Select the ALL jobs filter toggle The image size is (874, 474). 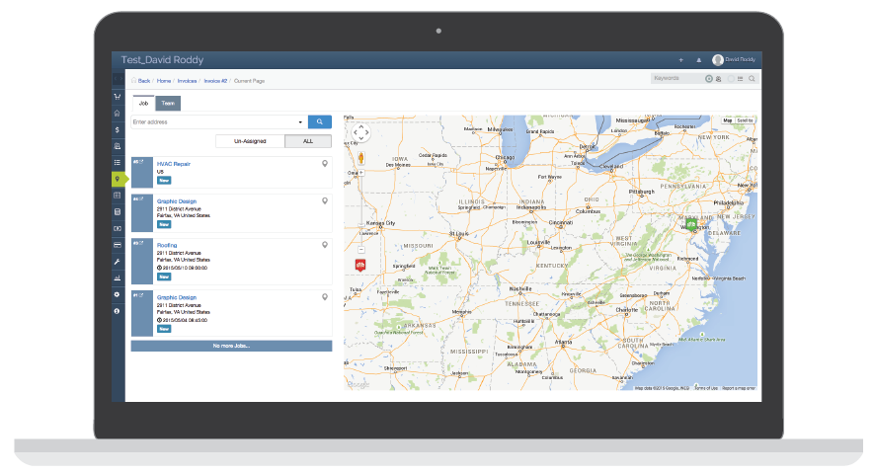pos(307,141)
